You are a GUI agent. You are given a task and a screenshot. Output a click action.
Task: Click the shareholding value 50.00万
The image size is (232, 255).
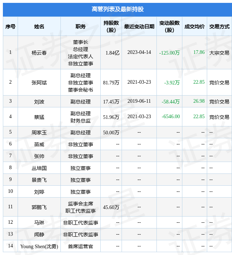tap(111, 133)
